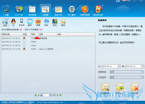Open the 人流量 traffic module
The width and height of the screenshot is (145, 104).
[6, 11]
